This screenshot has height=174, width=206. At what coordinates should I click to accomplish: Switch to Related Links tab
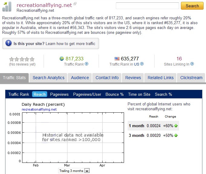pos(160,78)
